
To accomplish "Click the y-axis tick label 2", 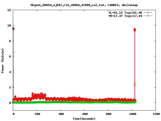I will click(10, 87).
